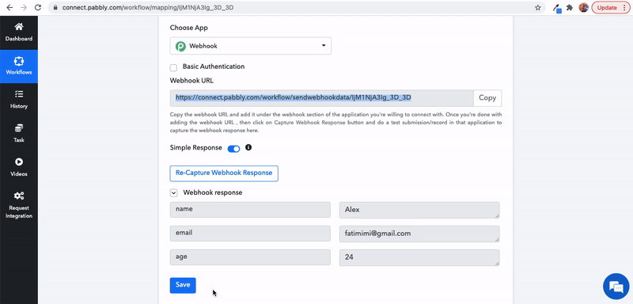The width and height of the screenshot is (633, 304).
Task: Click the Simple Response label text
Action: pyautogui.click(x=195, y=148)
